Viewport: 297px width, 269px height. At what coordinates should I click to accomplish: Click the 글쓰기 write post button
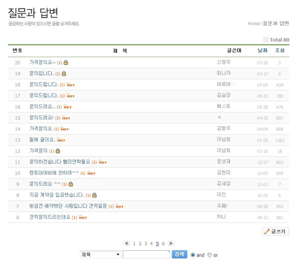pos(275,232)
